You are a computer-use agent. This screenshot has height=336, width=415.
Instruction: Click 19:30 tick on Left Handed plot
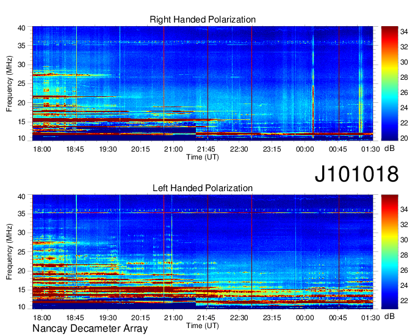108,318
